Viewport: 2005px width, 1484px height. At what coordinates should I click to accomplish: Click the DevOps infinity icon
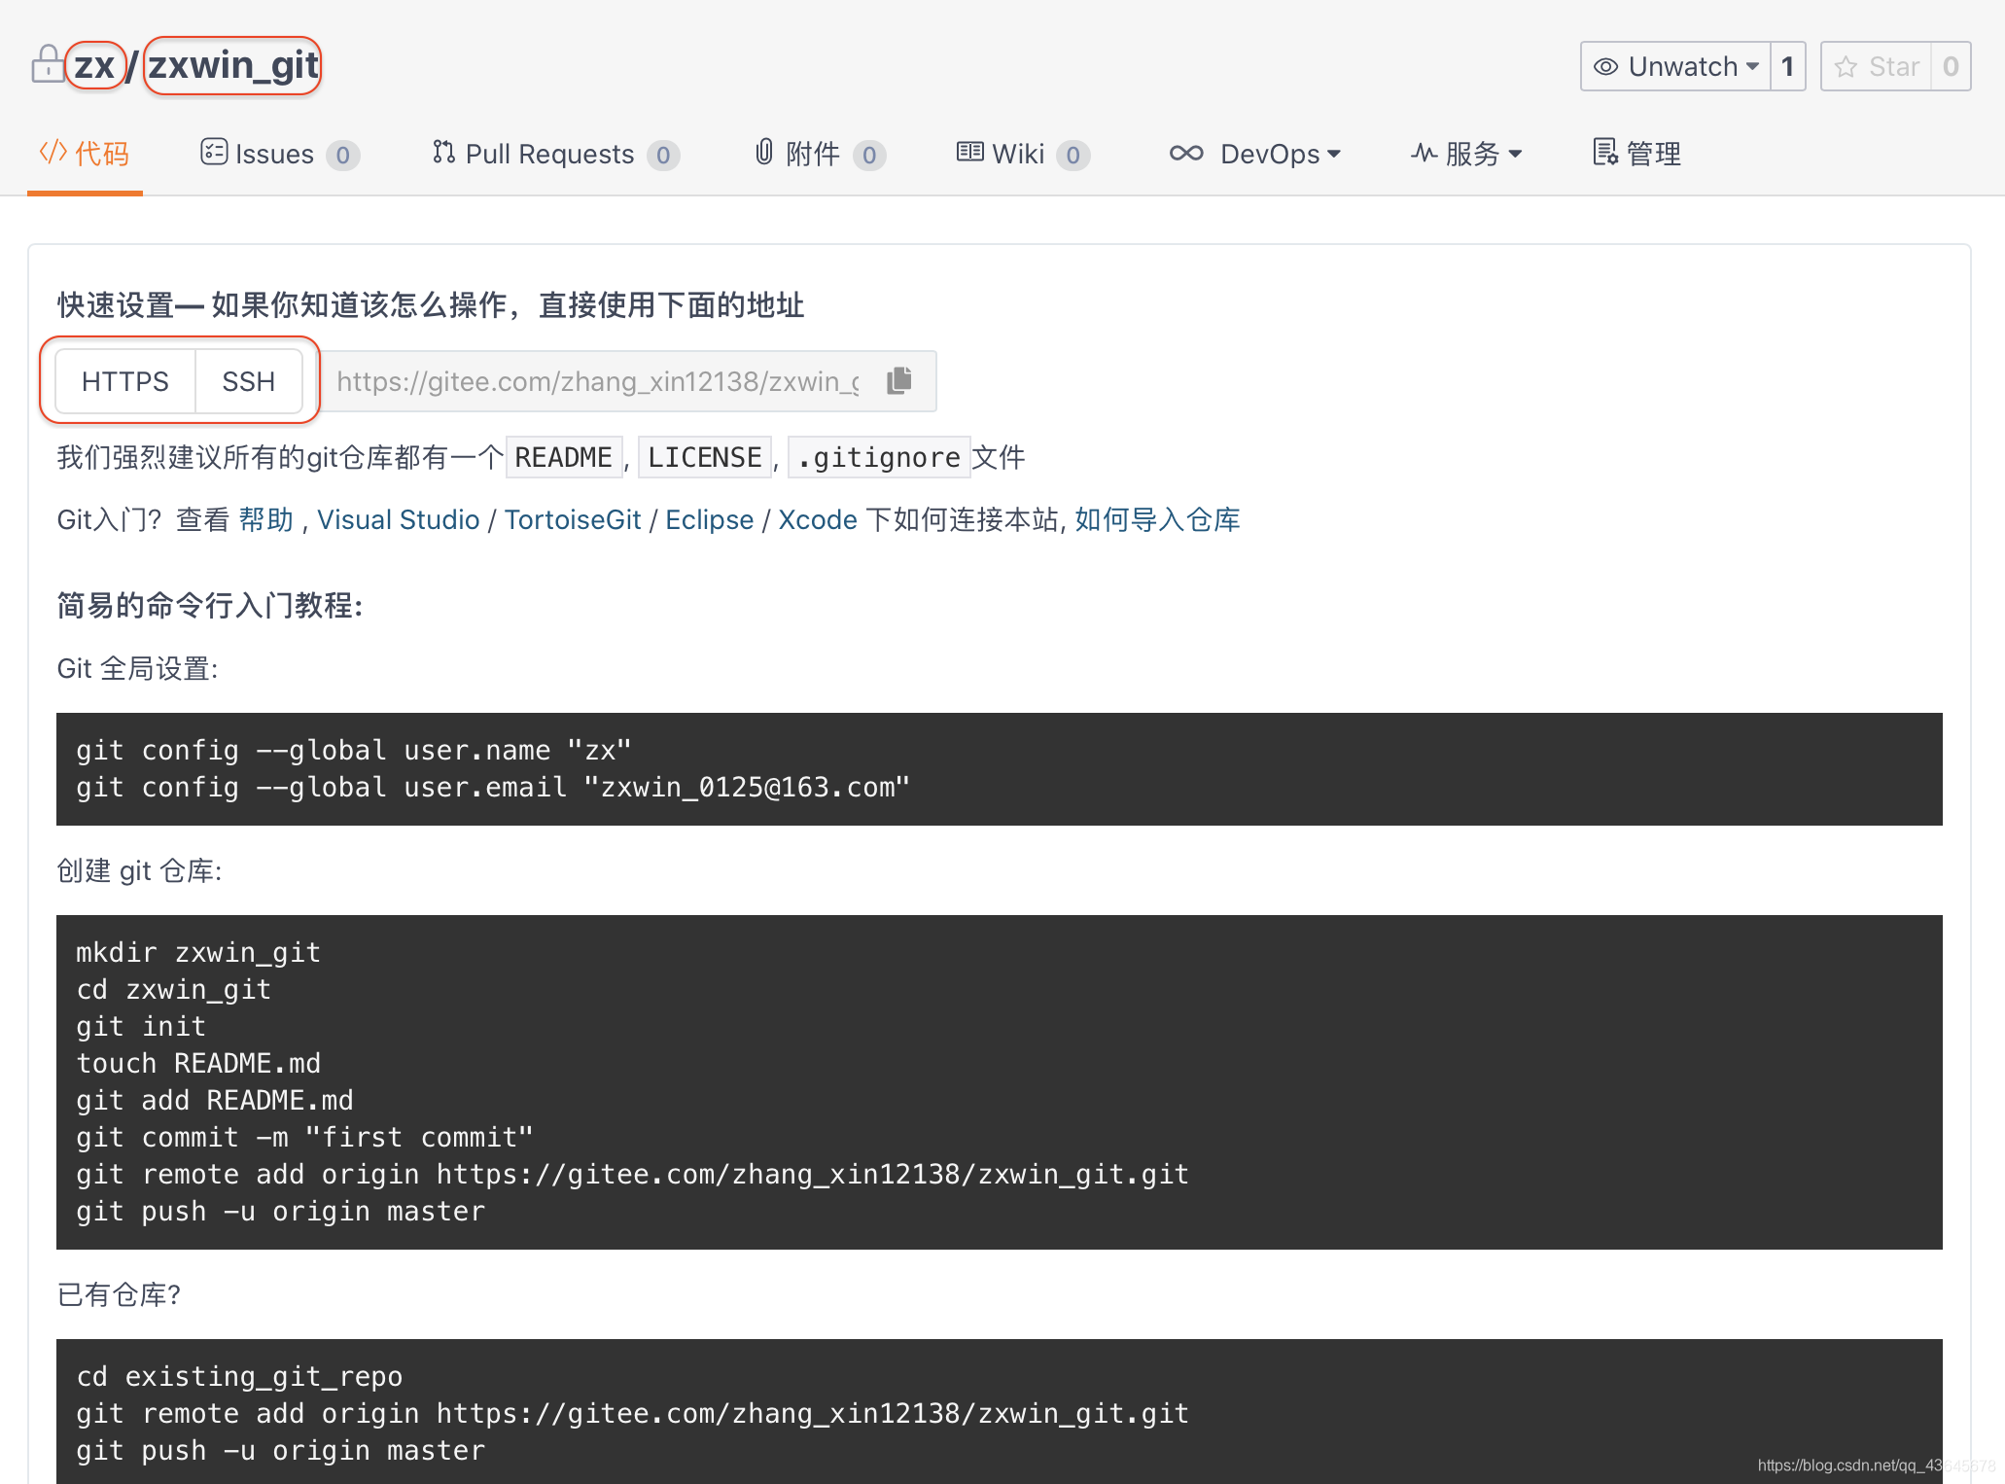(x=1186, y=153)
